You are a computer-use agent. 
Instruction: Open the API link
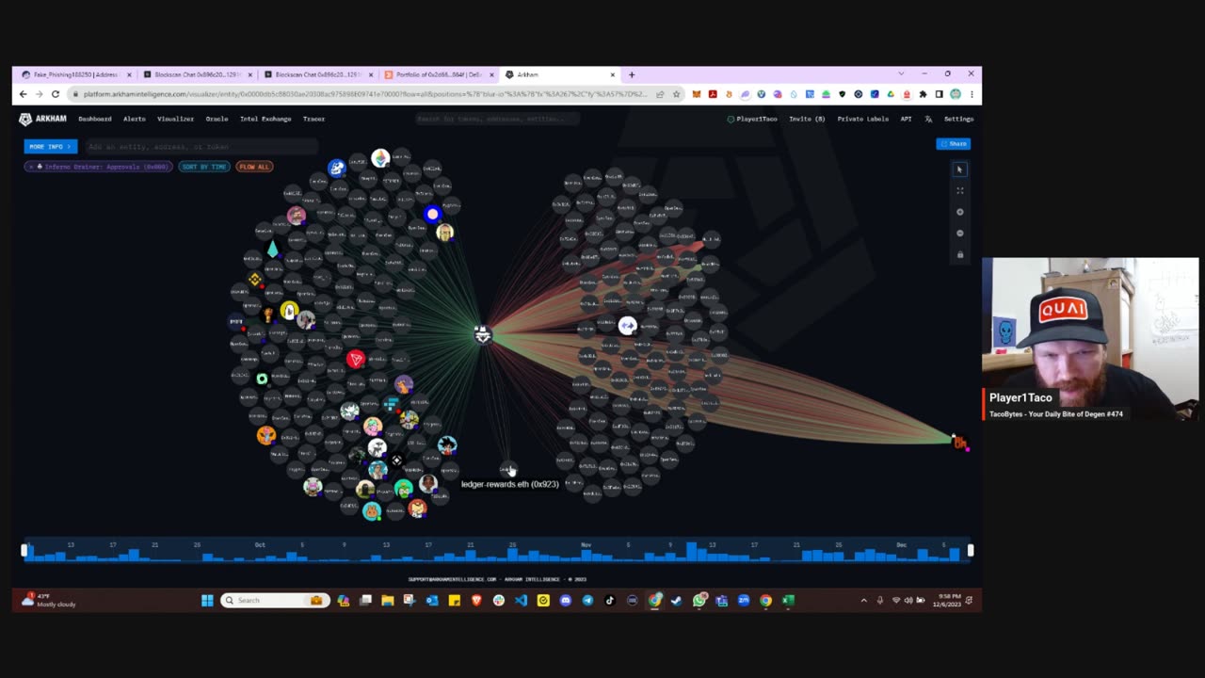[x=906, y=119]
